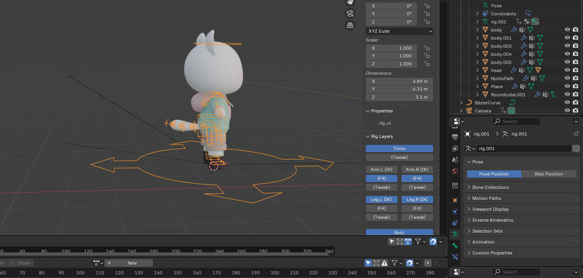
Task: Click the modifier wrench icon on NurbsPath row
Action: [526, 79]
